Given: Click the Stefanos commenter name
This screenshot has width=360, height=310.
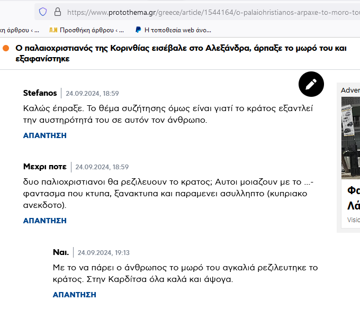Looking at the screenshot, I should [40, 93].
